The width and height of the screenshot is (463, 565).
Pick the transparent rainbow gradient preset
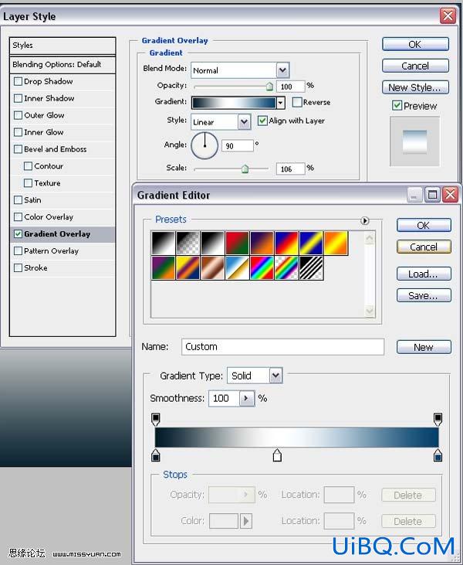point(287,267)
